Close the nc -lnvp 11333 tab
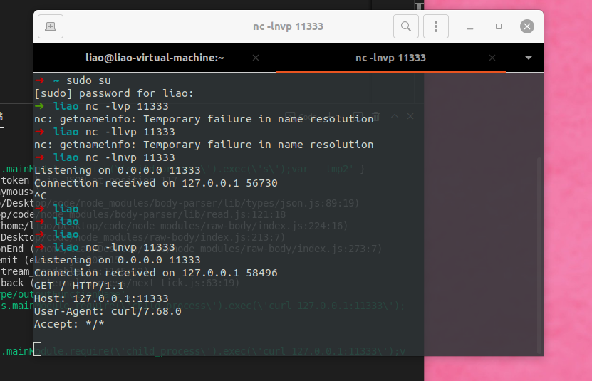This screenshot has height=381, width=592. click(492, 58)
